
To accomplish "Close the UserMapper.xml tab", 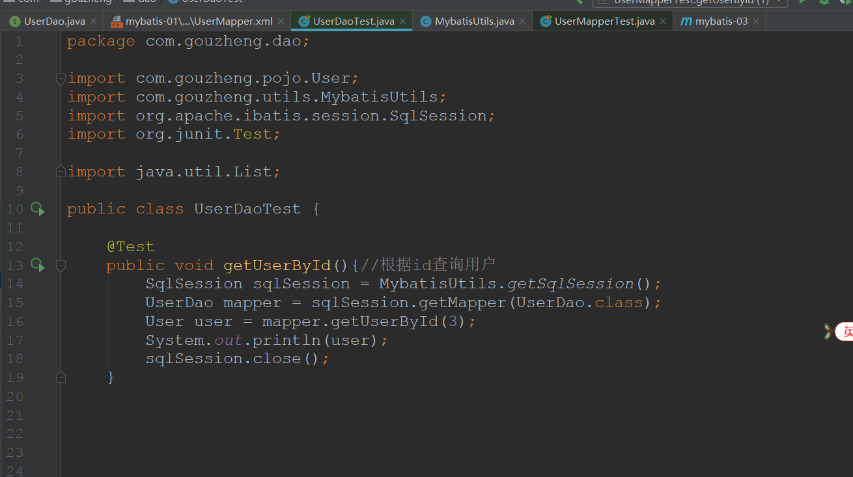I will pyautogui.click(x=281, y=21).
